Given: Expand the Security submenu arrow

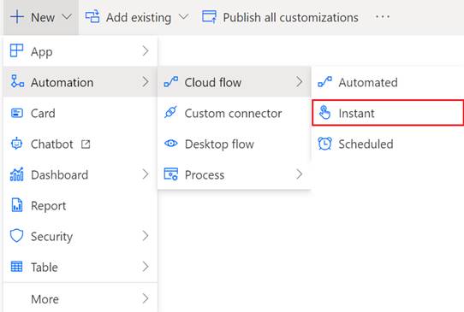Looking at the screenshot, I should (x=146, y=236).
